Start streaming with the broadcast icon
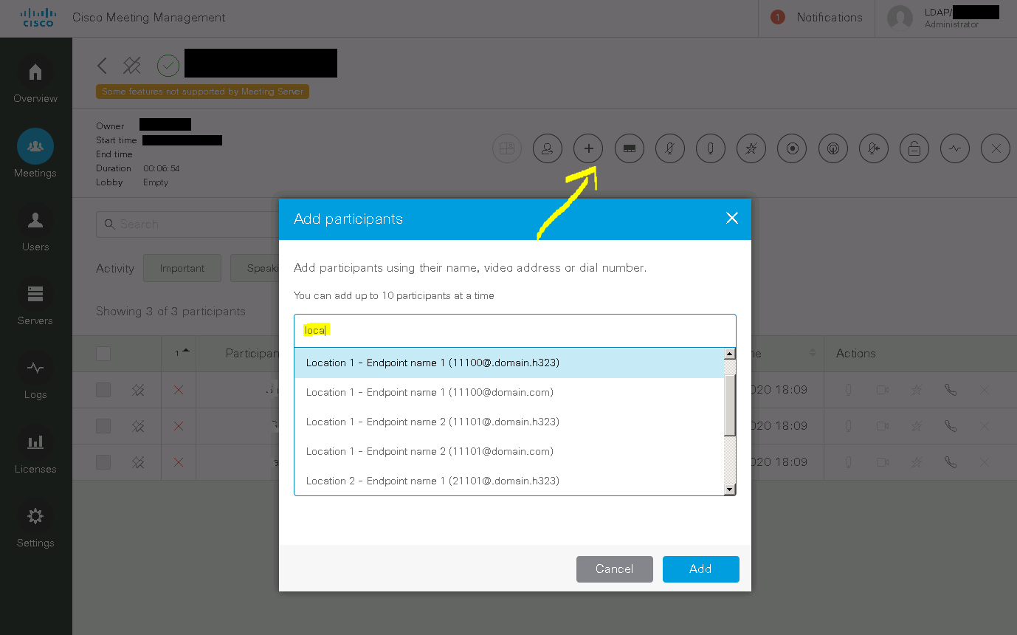This screenshot has height=635, width=1017. [x=833, y=148]
